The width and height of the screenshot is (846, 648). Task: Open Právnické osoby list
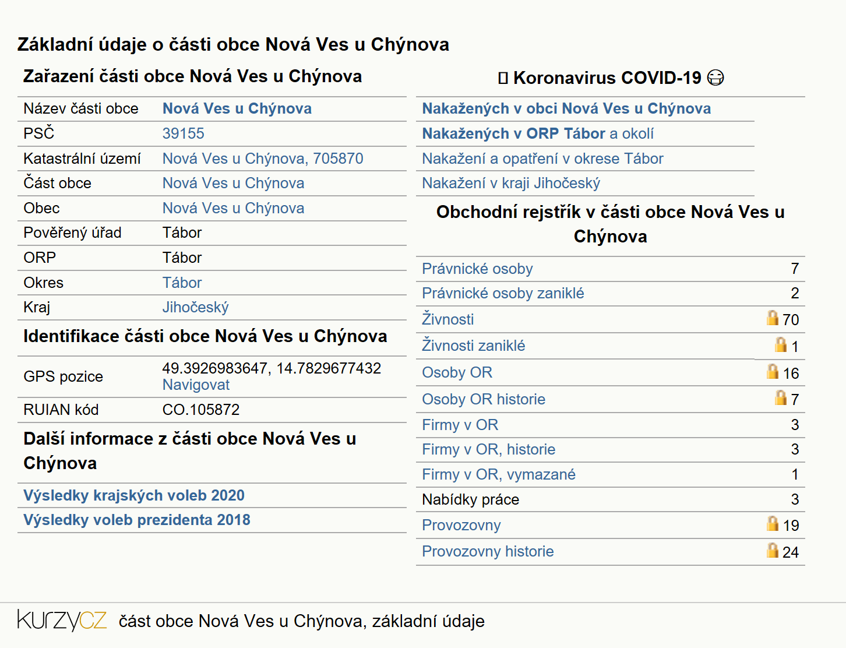[477, 269]
